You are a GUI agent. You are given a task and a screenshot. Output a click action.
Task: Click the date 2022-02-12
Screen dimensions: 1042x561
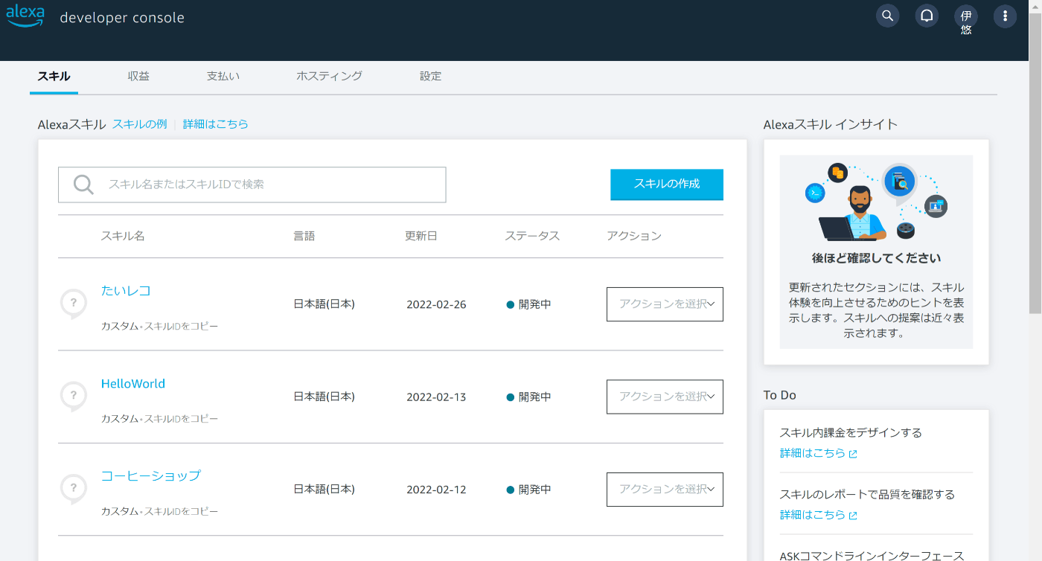coord(436,490)
